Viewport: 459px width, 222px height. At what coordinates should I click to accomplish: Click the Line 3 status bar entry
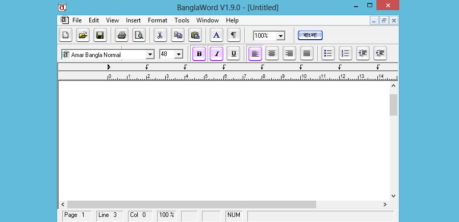tap(110, 215)
